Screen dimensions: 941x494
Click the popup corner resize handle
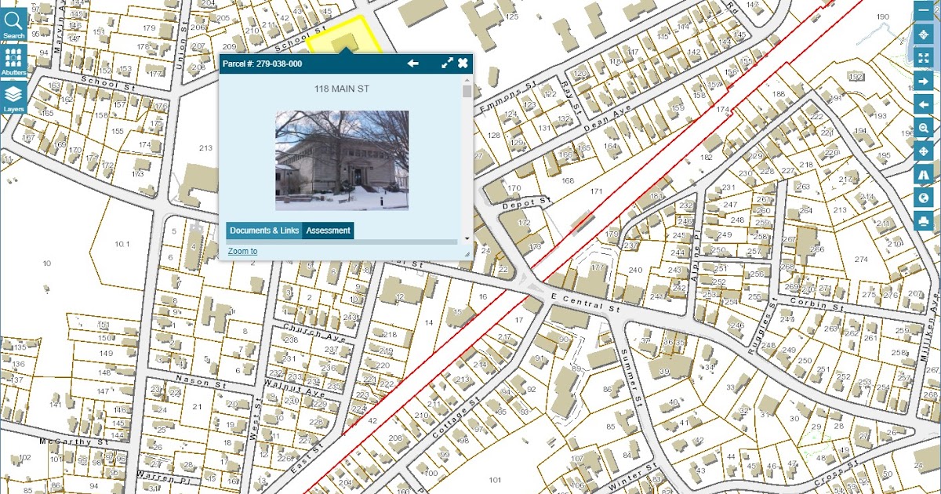[x=467, y=253]
